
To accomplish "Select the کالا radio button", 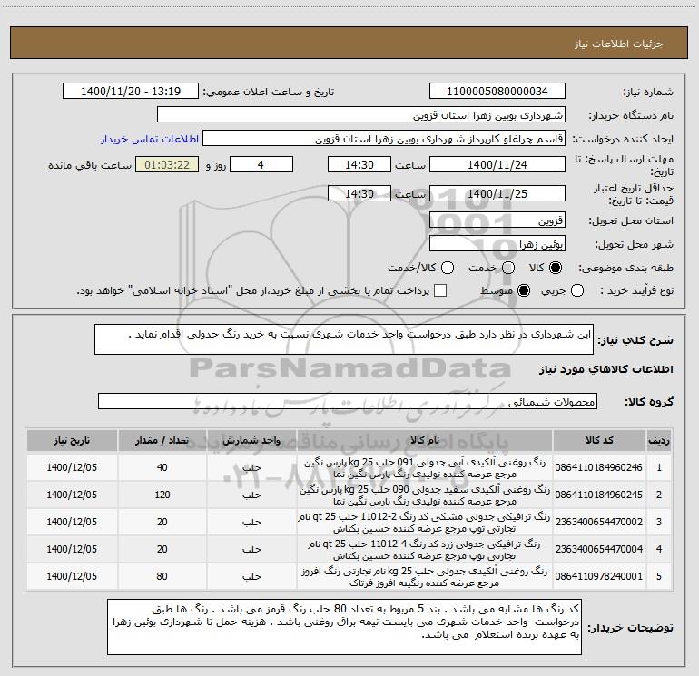I will pyautogui.click(x=556, y=268).
